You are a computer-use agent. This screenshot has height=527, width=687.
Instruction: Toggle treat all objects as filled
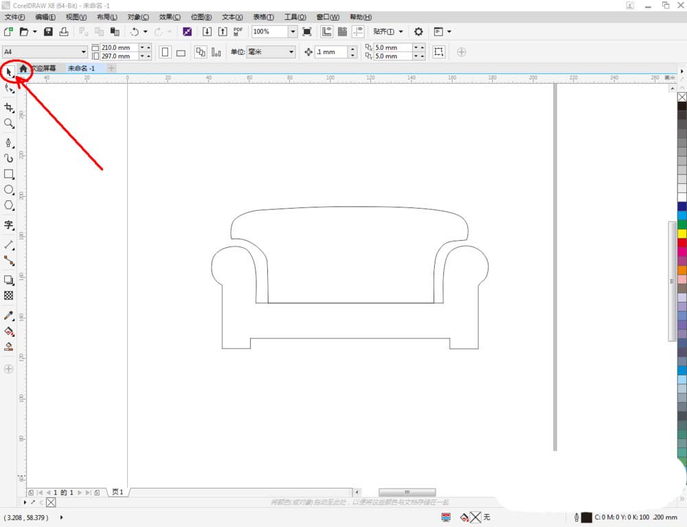(438, 51)
